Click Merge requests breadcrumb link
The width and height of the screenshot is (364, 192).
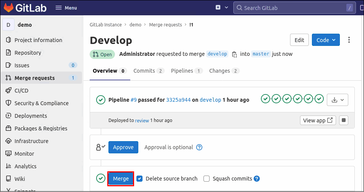(x=166, y=24)
